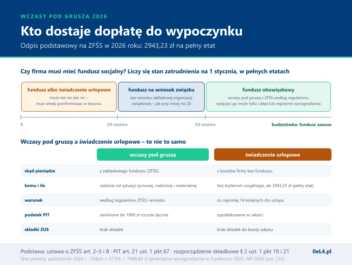
Task: Click the text 'wczasy pod gruszą z ZFŚS według regulaminu;'
Action: point(268,98)
